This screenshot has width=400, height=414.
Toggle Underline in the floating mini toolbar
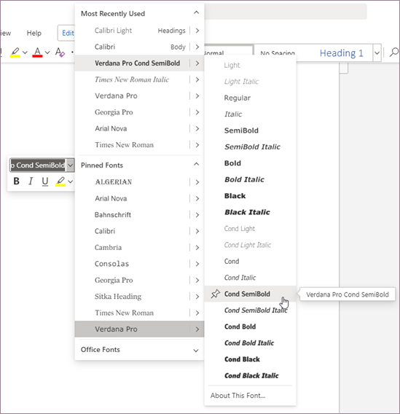45,181
